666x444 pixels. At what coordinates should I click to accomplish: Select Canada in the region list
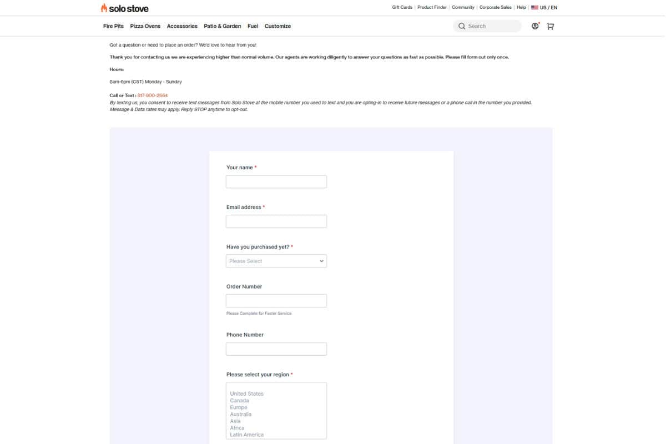[239, 400]
